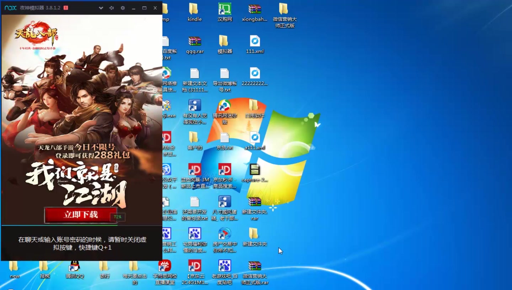The image size is (512, 290).
Task: Open 蓝色风暴 3M新品上市直... shortcut
Action: (195, 176)
